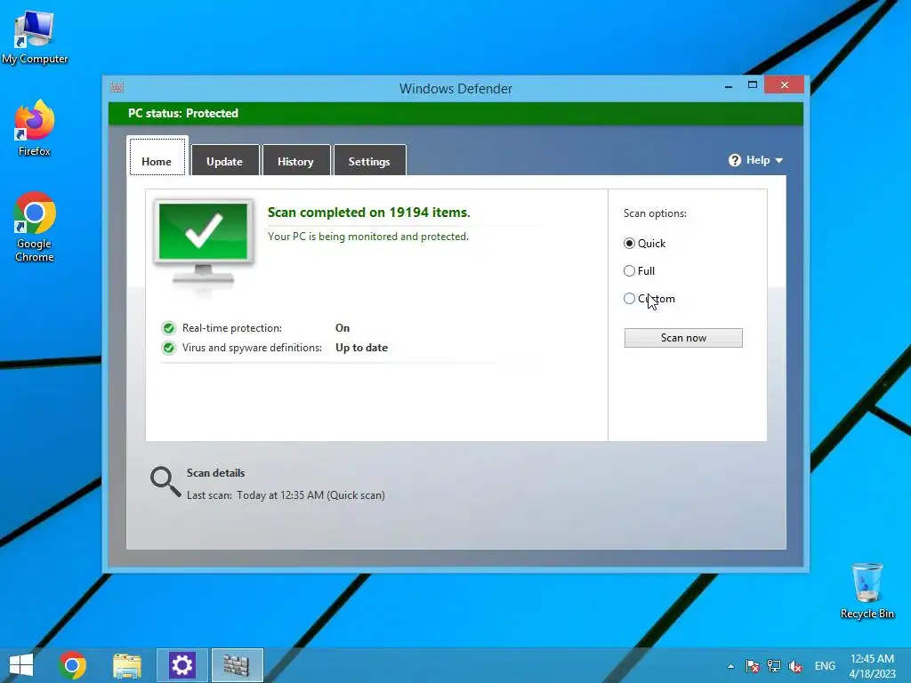Click the 'Scan options:' label
The height and width of the screenshot is (683, 911).
tap(655, 213)
